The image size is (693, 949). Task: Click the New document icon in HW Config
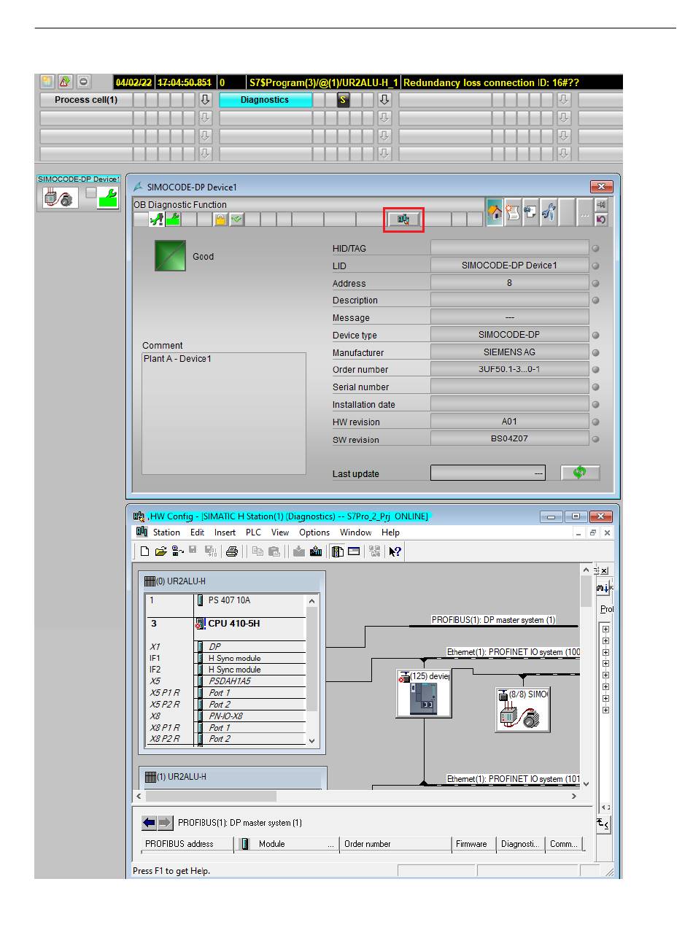tap(145, 552)
